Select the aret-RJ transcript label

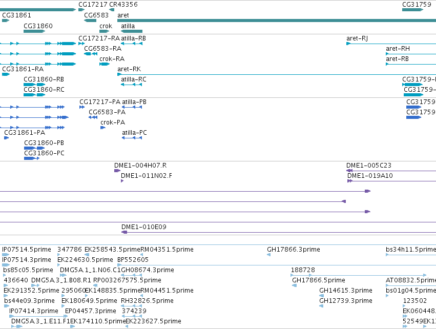point(357,38)
